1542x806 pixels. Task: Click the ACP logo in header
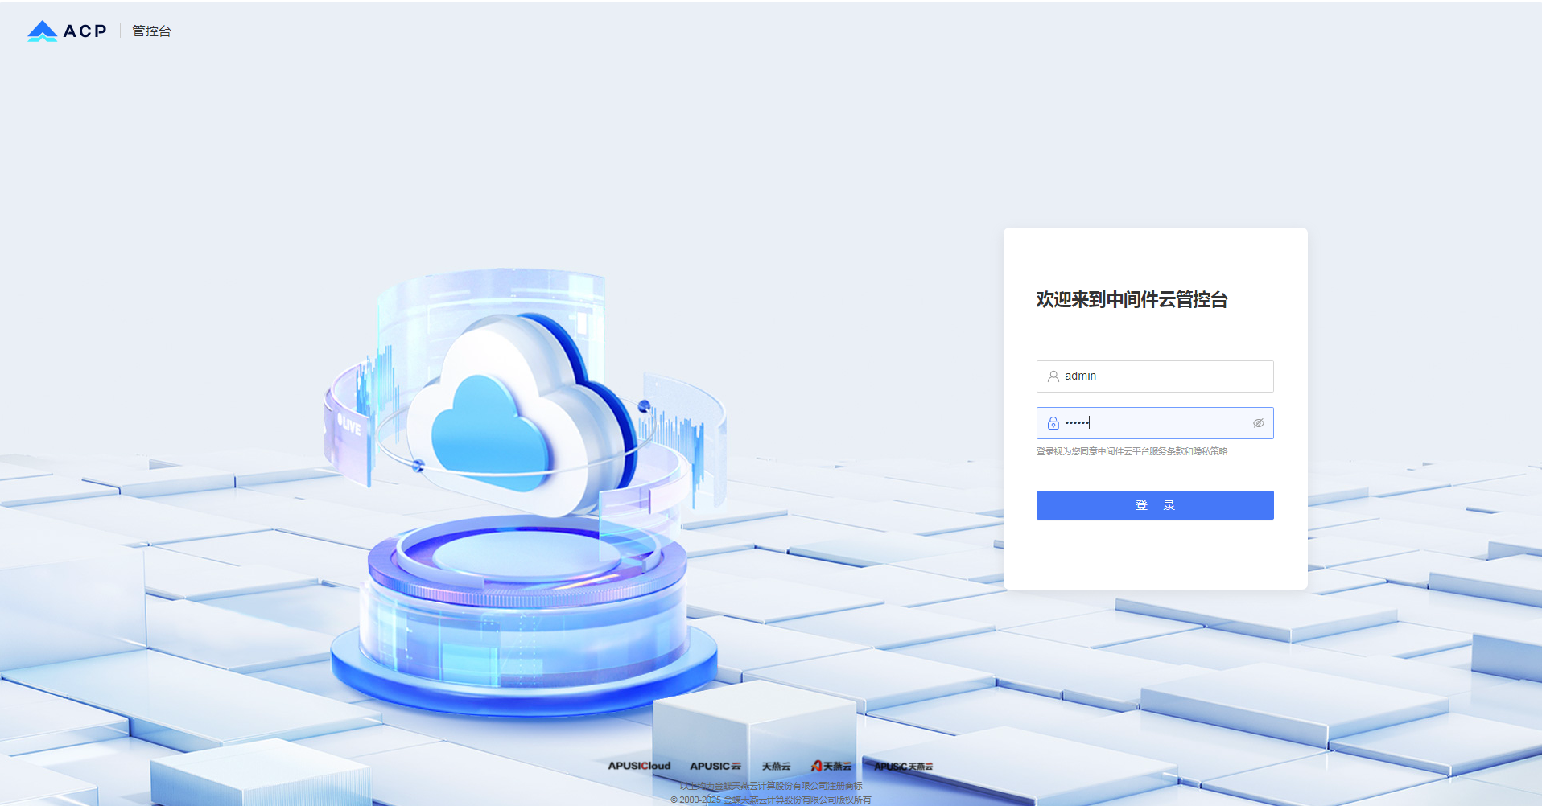point(67,31)
